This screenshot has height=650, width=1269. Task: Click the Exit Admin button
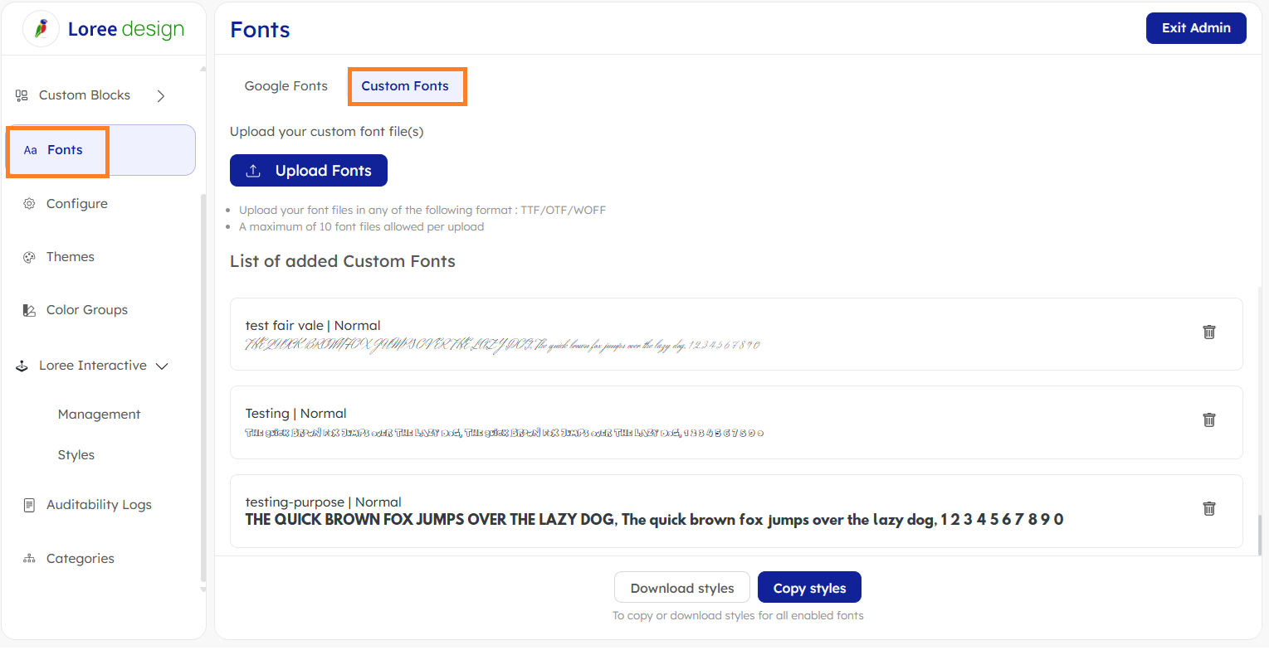coord(1195,28)
